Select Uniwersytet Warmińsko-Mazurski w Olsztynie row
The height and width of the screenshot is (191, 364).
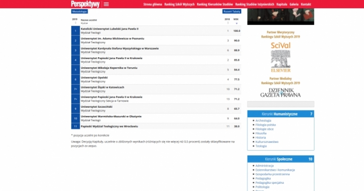pos(156,118)
